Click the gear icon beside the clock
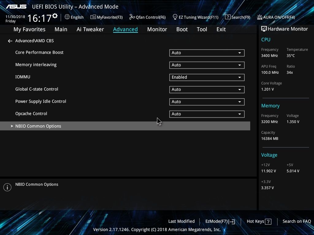The width and height of the screenshot is (314, 235). click(55, 16)
